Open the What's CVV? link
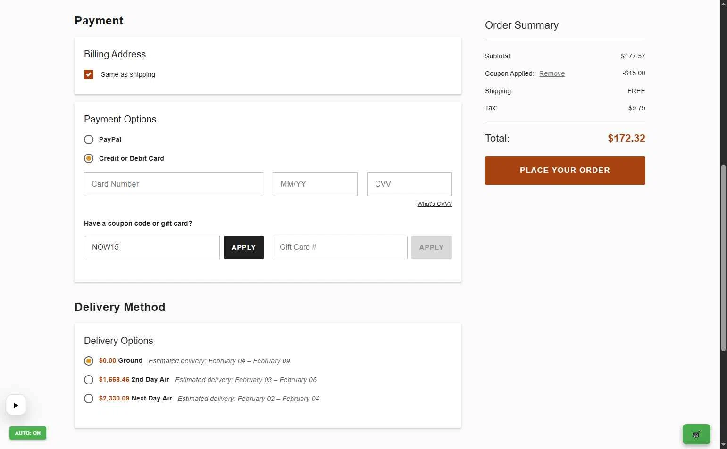Image resolution: width=727 pixels, height=449 pixels. click(x=435, y=204)
